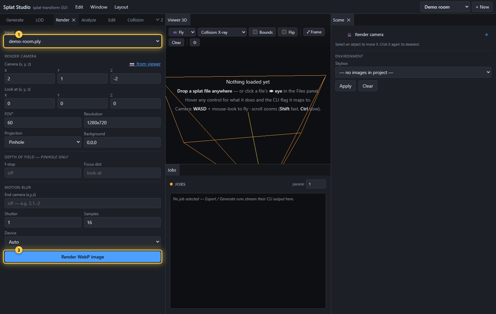The image size is (496, 314).
Task: Open the Fly camera mode dropdown
Action: (x=182, y=32)
